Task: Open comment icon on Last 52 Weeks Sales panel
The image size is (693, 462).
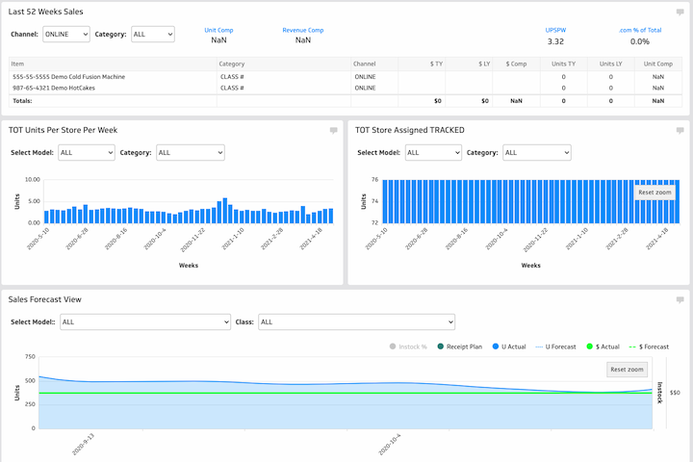Action: (x=680, y=13)
